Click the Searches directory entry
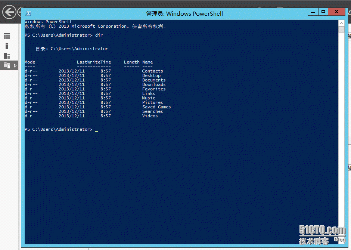Screen dimensions: 351x250 (152, 111)
